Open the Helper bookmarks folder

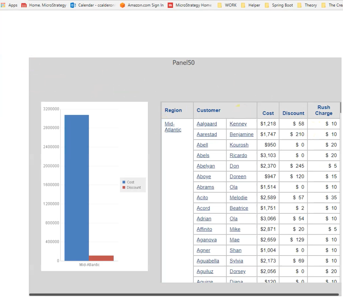[x=251, y=5]
